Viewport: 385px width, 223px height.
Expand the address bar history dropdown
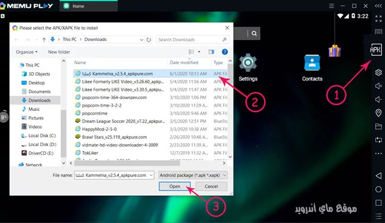click(142, 40)
